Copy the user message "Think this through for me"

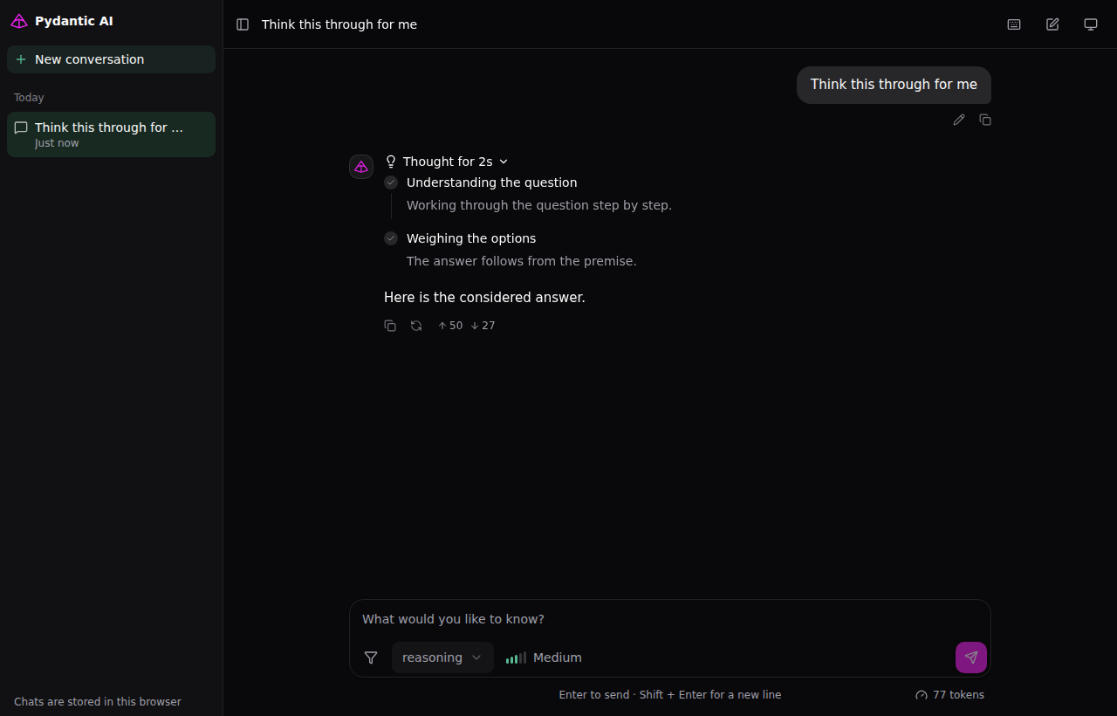click(985, 120)
